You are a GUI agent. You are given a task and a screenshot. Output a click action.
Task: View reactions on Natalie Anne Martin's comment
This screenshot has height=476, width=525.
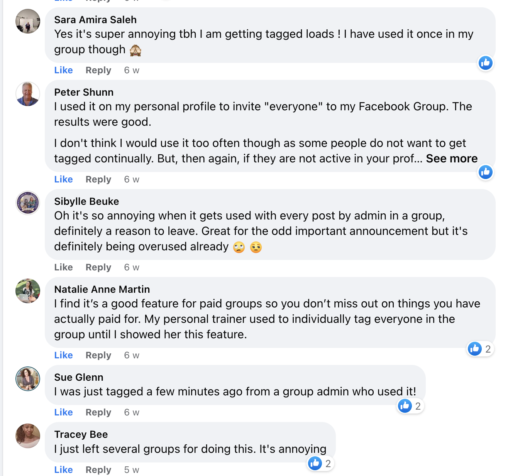(x=479, y=349)
